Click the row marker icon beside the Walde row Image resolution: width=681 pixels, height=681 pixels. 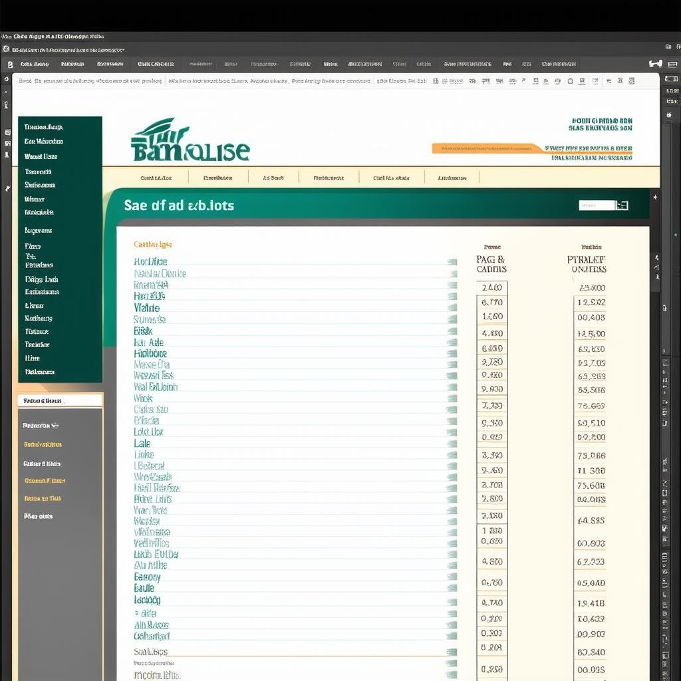(452, 308)
